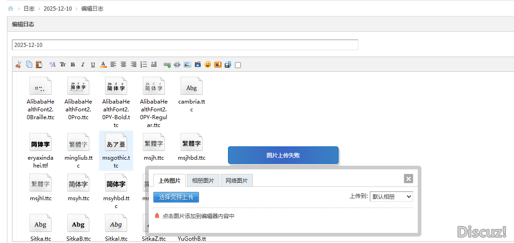Open the smiley emoticon picker

click(208, 64)
